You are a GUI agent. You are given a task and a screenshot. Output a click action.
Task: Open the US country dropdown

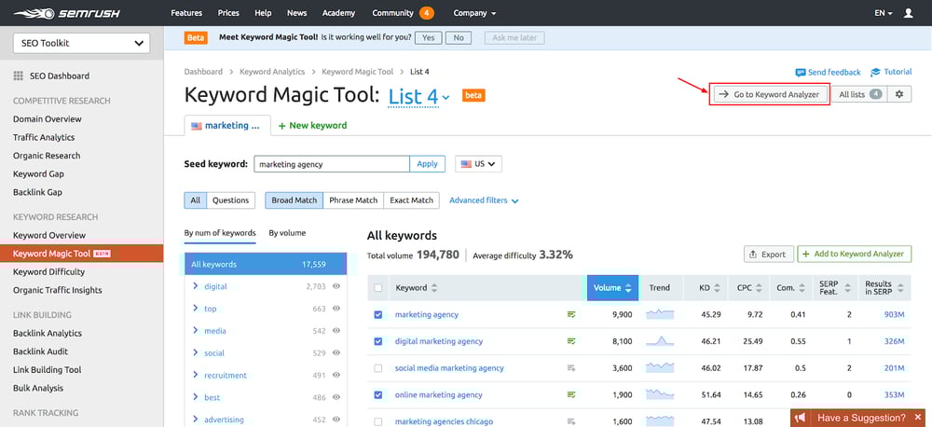(x=478, y=164)
